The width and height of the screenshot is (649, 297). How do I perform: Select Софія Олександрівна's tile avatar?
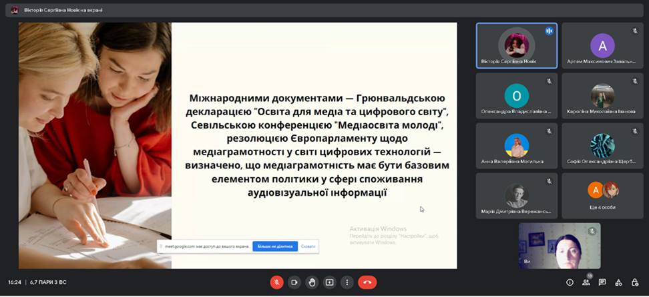602,146
